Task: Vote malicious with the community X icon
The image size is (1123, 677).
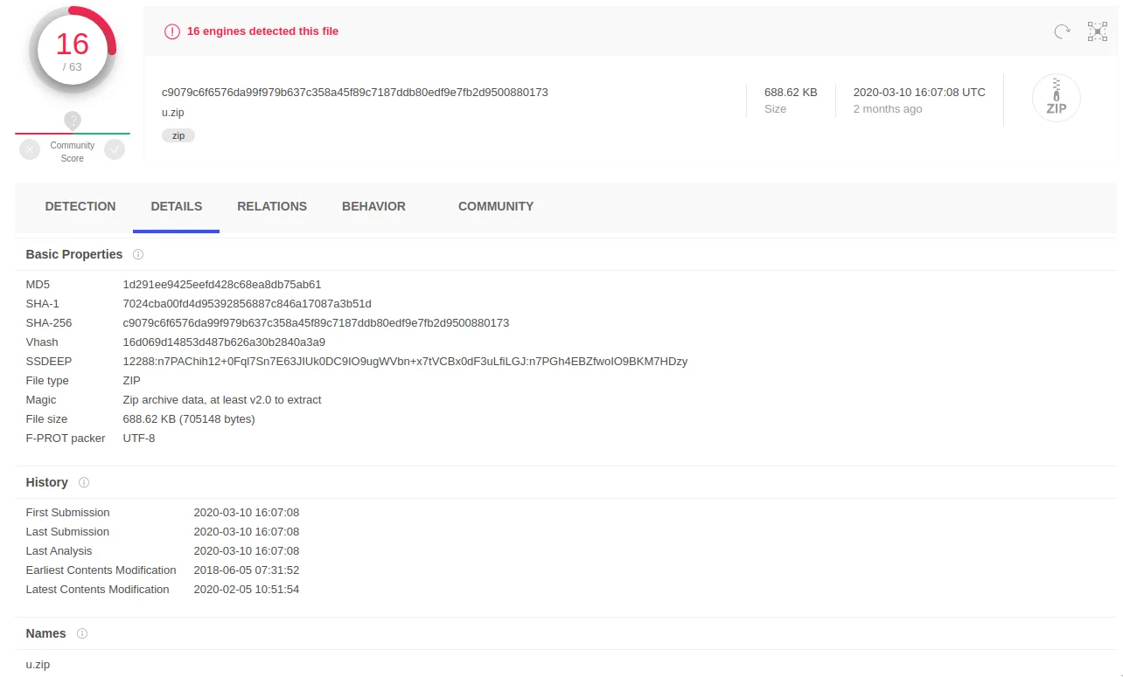Action: pos(31,149)
